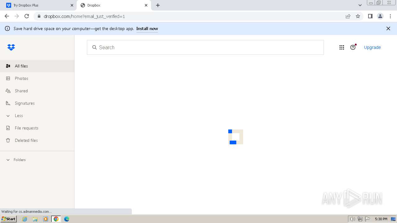
Task: Open Deleted files in sidebar
Action: [37, 140]
